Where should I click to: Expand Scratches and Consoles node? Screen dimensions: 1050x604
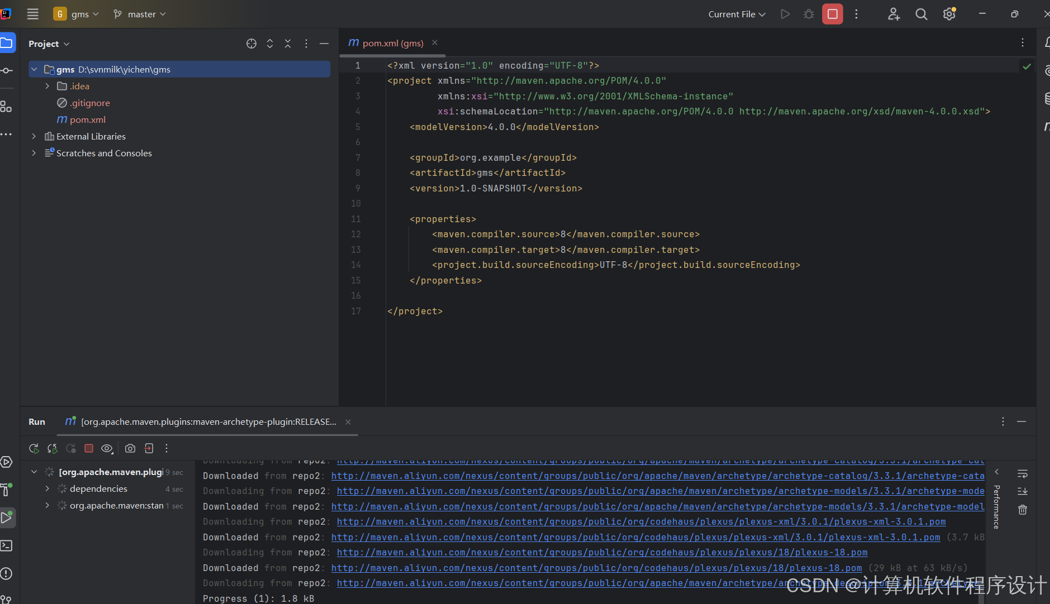34,153
